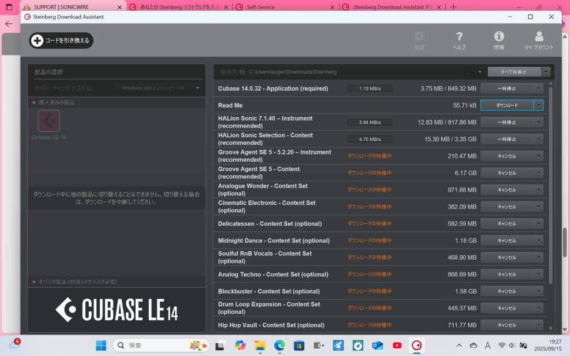Viewport: 570px width, 356px height.
Task: Click the Windows Start button
Action: point(101,345)
